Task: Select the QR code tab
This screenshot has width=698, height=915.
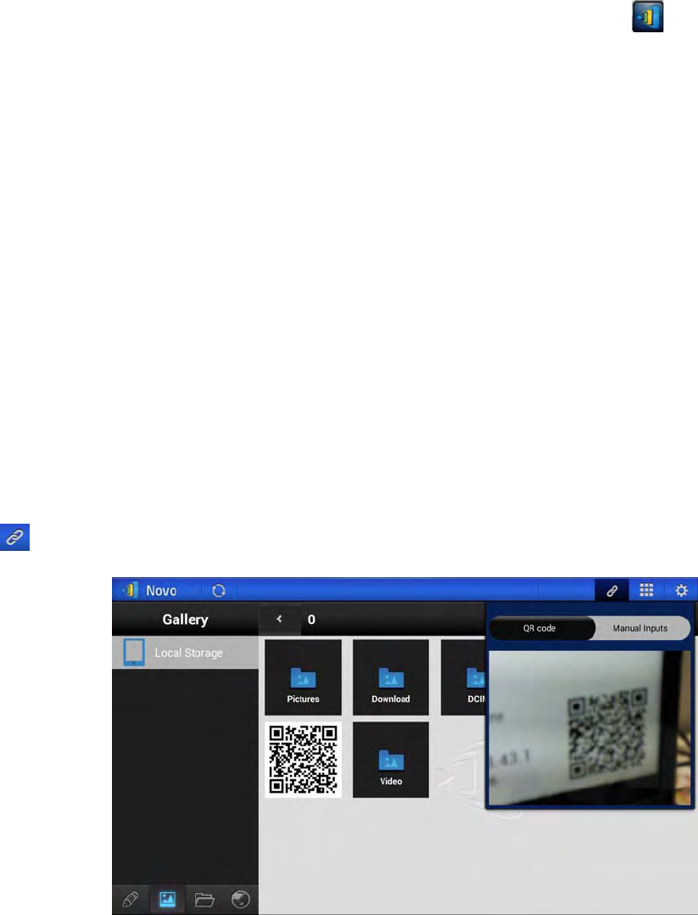Action: (540, 628)
